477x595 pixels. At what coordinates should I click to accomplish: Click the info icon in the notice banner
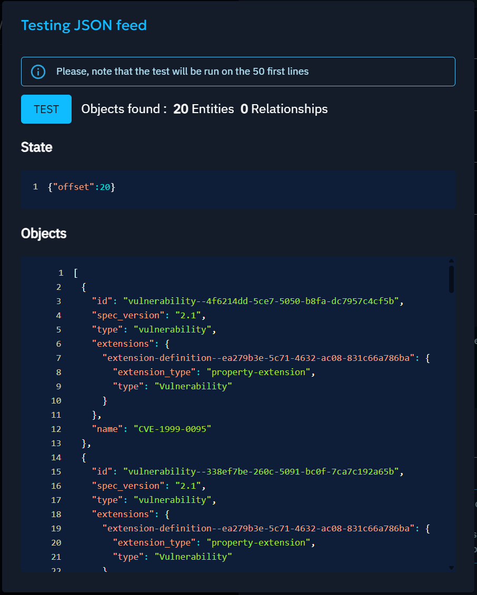coord(38,72)
